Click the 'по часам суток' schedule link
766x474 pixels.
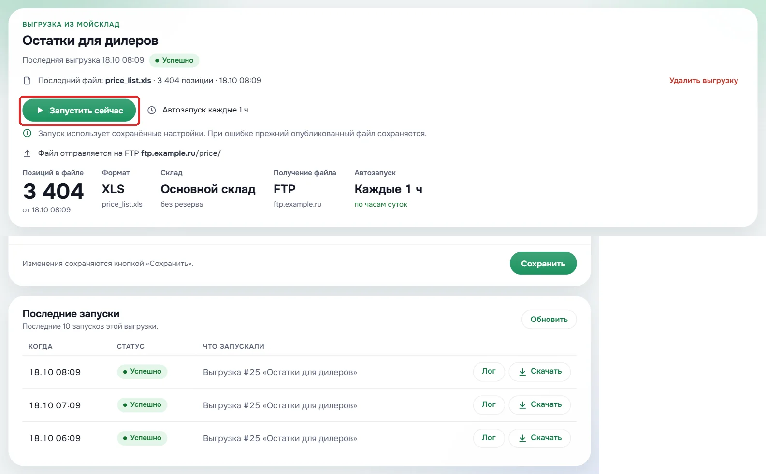click(381, 204)
